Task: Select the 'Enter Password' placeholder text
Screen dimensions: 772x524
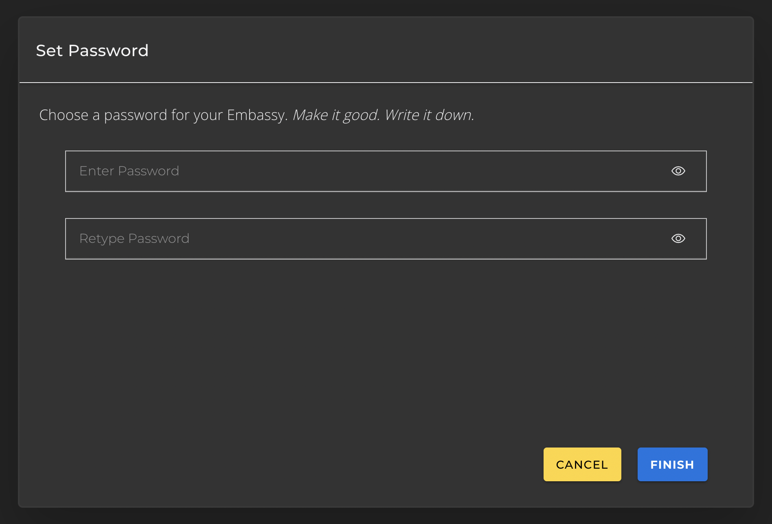Action: (x=129, y=171)
